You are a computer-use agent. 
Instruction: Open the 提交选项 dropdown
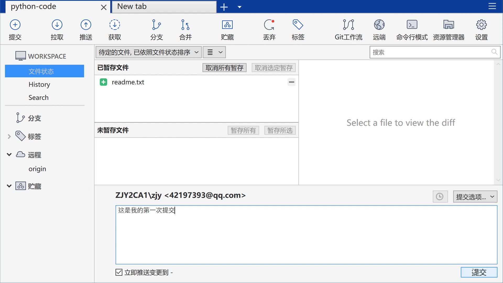pyautogui.click(x=475, y=197)
